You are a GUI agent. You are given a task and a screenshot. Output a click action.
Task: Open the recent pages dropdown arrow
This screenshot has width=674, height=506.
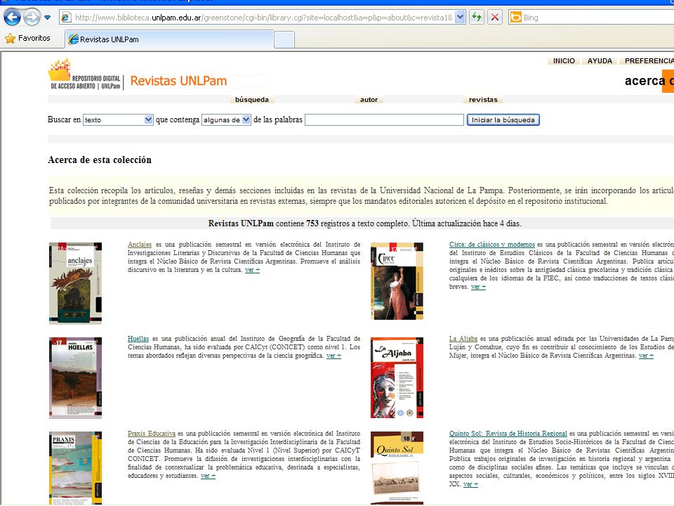click(x=47, y=18)
